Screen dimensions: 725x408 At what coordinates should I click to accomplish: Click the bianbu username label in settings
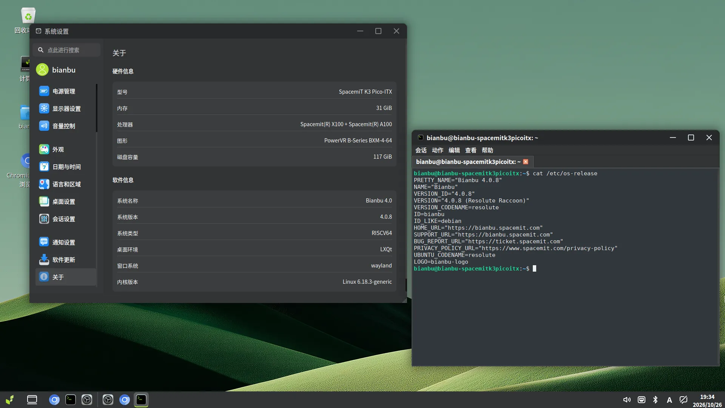coord(64,70)
